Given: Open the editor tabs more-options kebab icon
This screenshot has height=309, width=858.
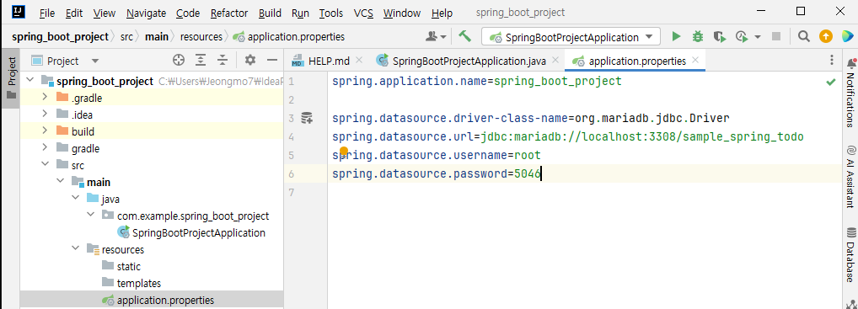Looking at the screenshot, I should (832, 60).
